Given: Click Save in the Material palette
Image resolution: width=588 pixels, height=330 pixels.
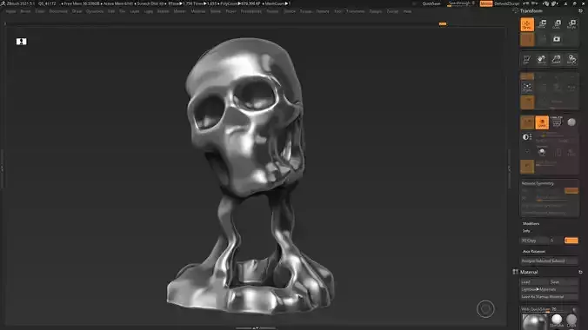Looking at the screenshot, I should [x=564, y=282].
